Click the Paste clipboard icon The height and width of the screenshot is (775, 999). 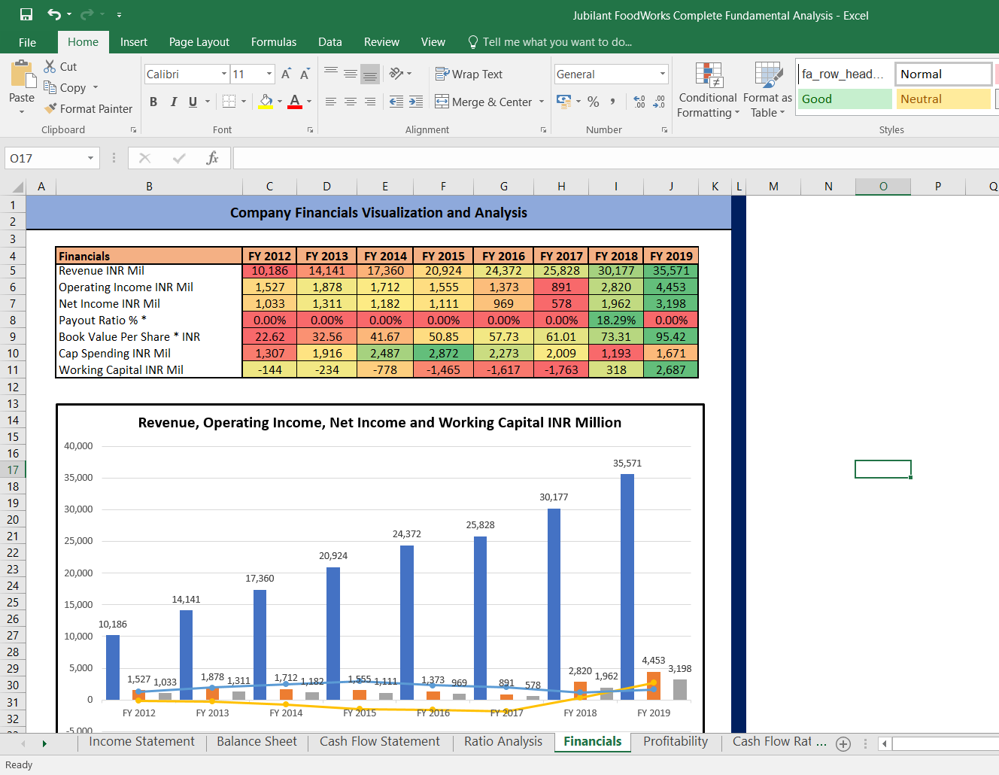[x=23, y=75]
